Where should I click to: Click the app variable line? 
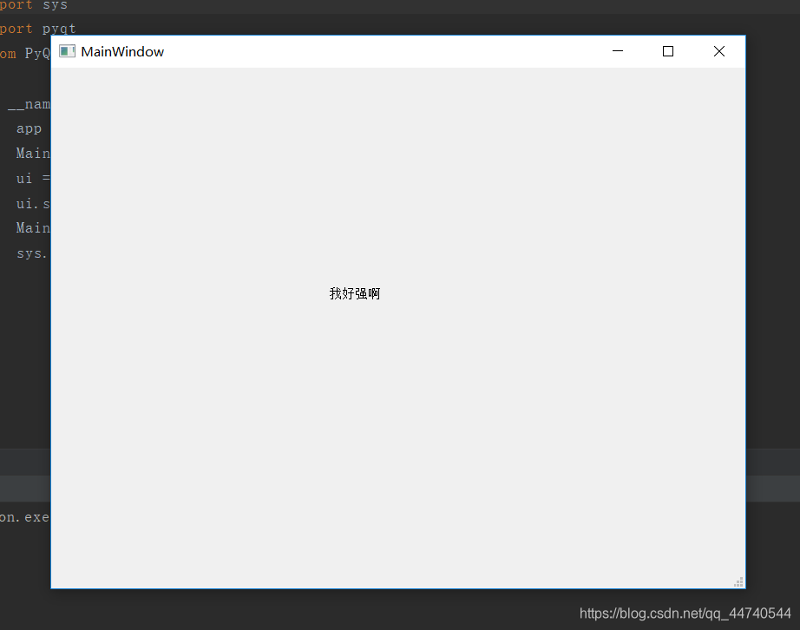click(x=28, y=128)
